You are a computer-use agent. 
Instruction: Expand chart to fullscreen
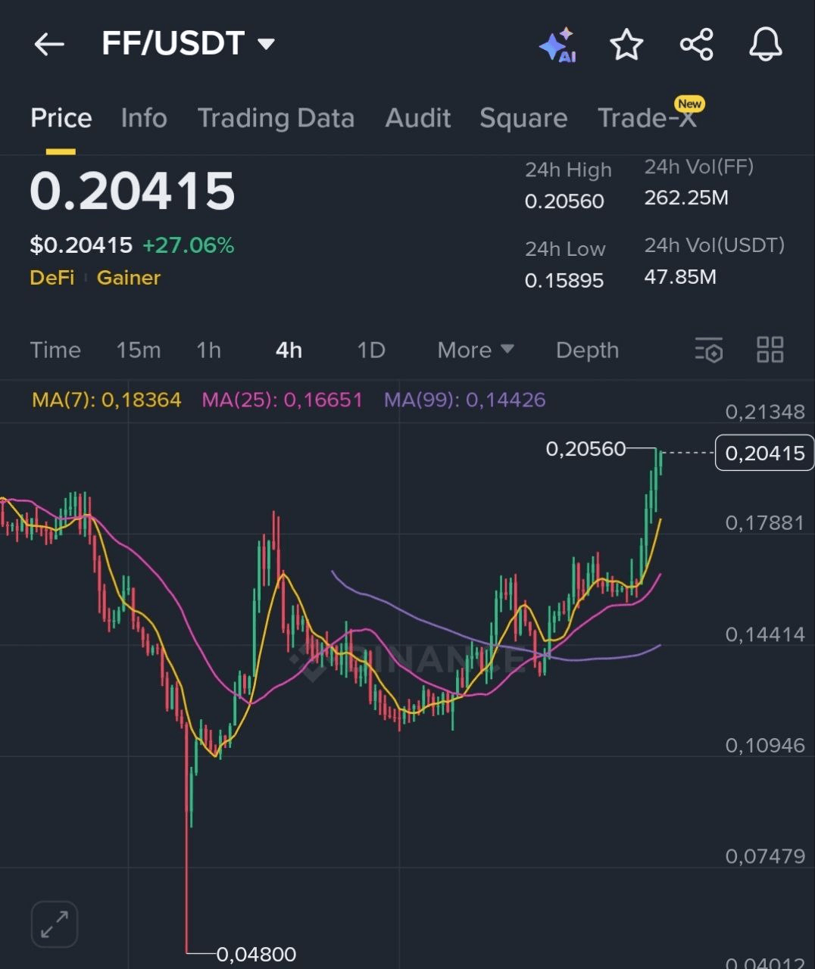55,924
